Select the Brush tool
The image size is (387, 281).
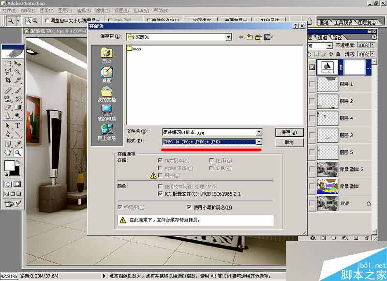click(17, 90)
